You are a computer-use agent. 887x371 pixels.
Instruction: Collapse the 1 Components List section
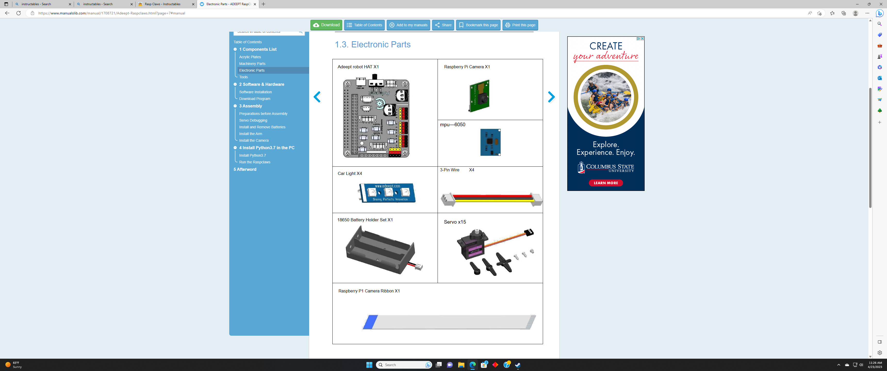[x=235, y=49]
